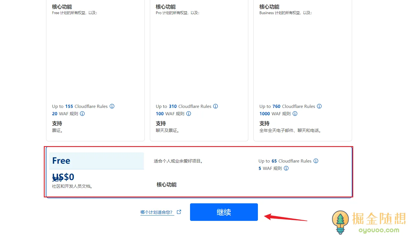Click info icon next to 65 Cloudflare Rules
414x239 pixels.
316,161
